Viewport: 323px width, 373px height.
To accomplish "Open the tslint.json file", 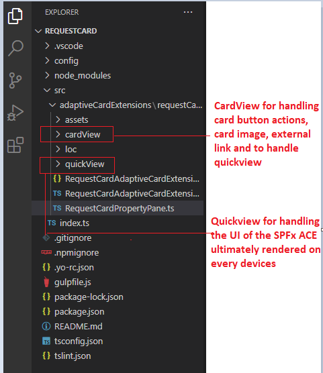I will [x=73, y=356].
